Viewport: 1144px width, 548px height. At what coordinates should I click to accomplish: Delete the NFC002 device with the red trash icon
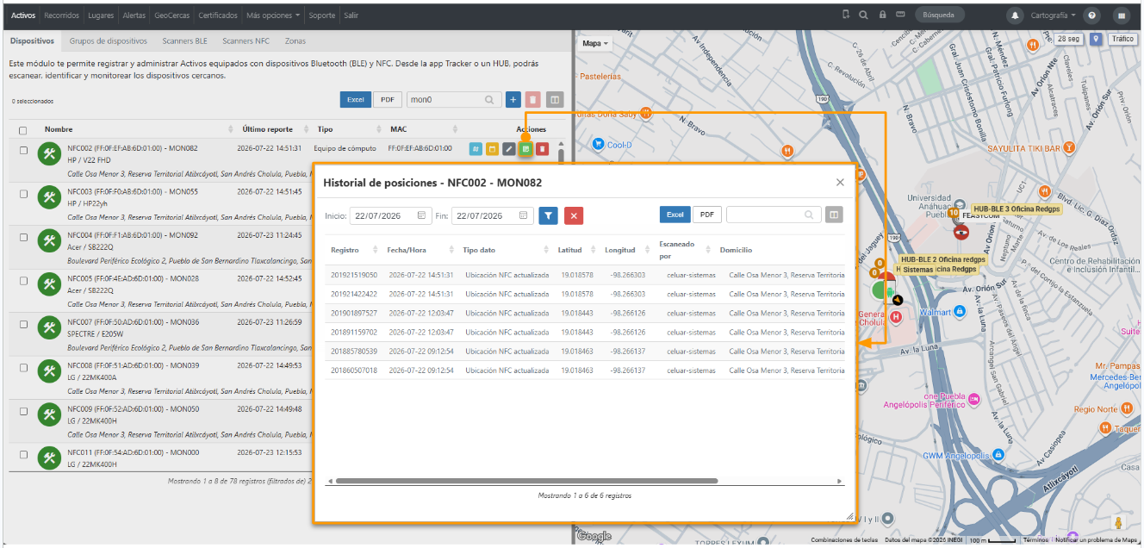[542, 149]
